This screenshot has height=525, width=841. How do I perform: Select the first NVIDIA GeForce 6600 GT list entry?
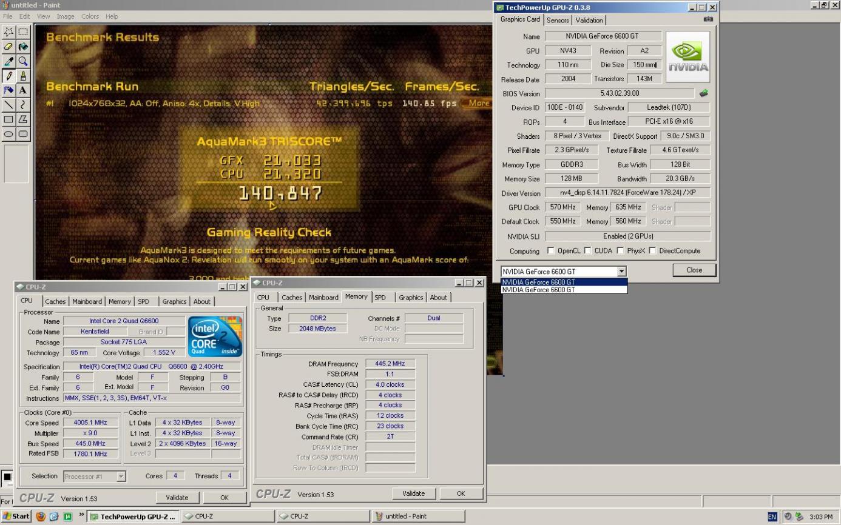click(x=564, y=282)
